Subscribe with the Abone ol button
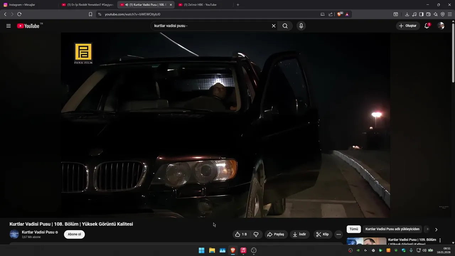The image size is (455, 256). coord(74,234)
